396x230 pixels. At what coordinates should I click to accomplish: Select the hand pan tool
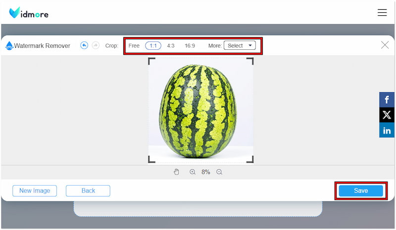click(x=176, y=172)
